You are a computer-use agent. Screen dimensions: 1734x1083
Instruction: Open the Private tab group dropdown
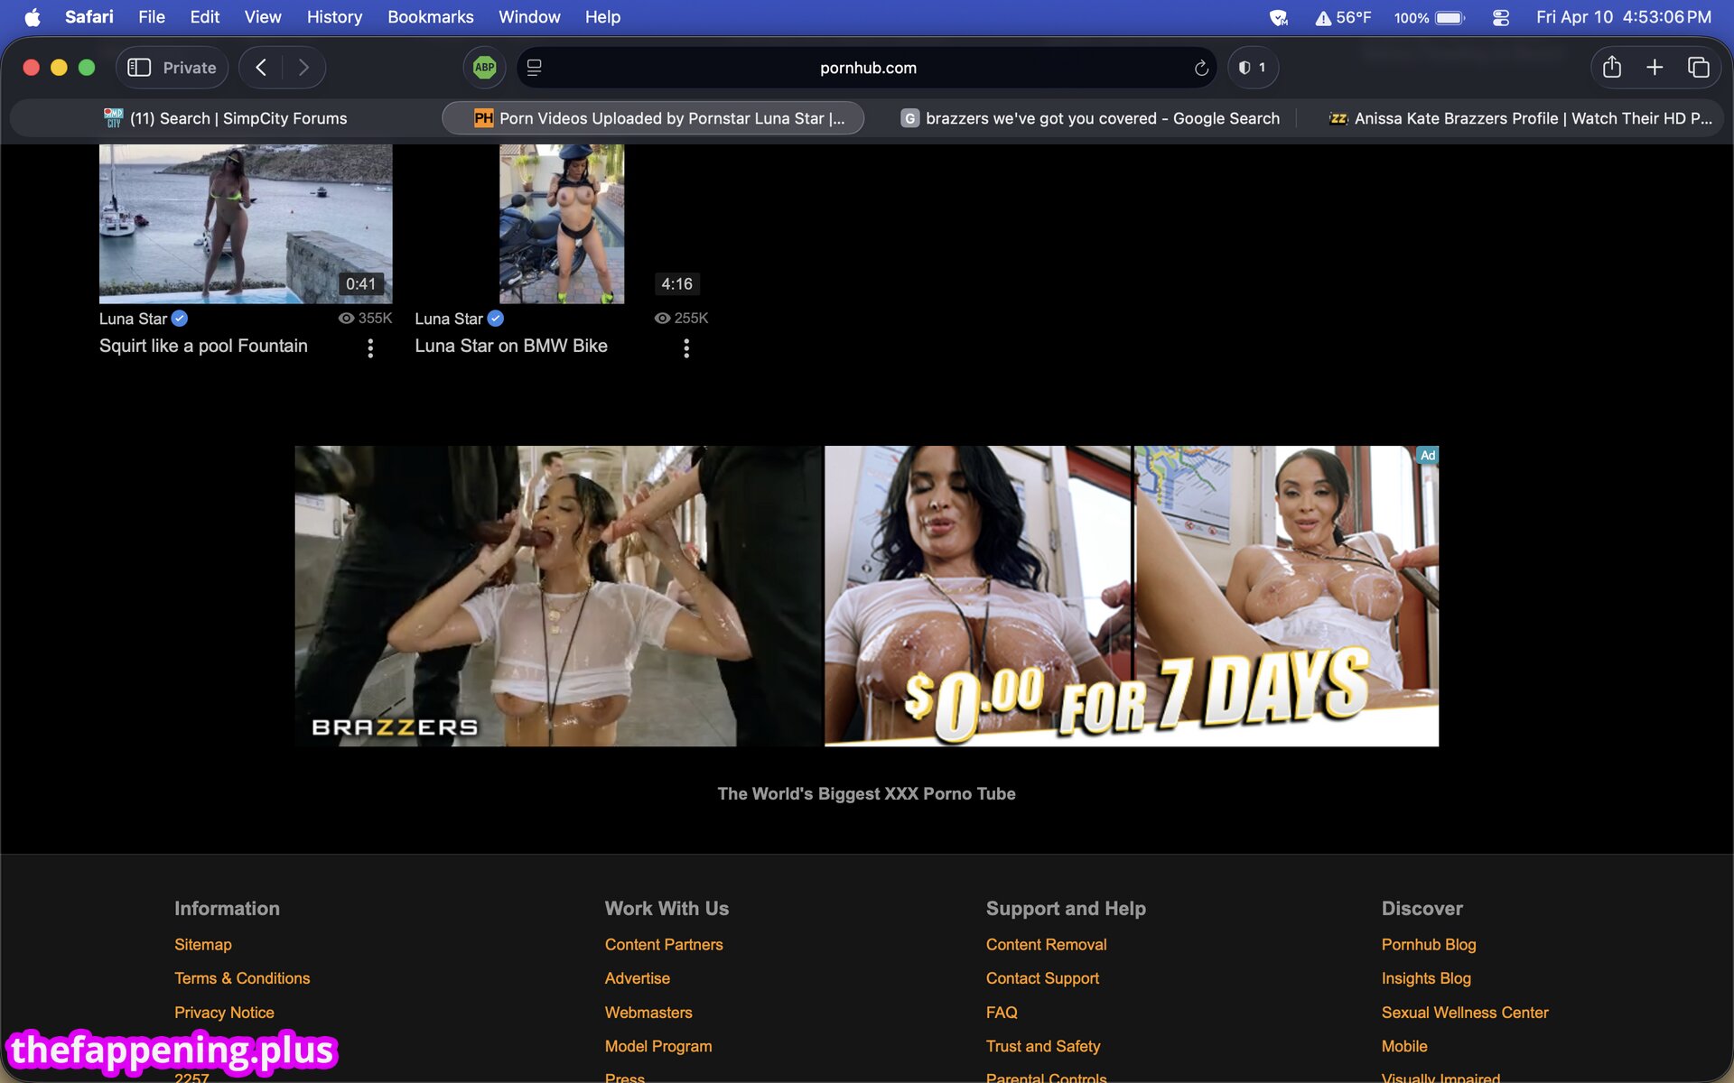pyautogui.click(x=189, y=68)
